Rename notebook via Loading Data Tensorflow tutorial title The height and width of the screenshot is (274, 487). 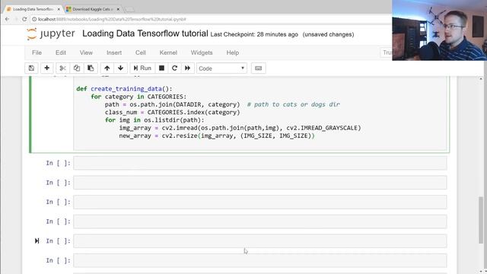coord(145,33)
